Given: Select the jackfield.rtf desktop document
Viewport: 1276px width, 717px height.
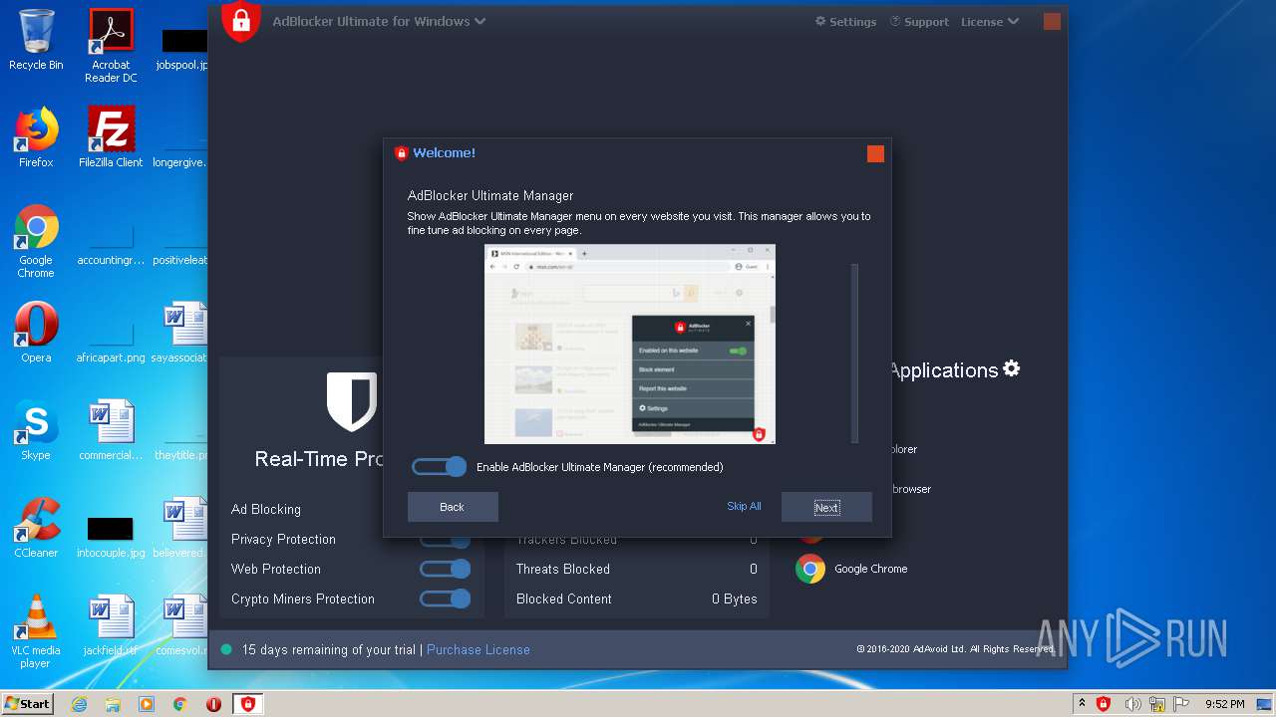Looking at the screenshot, I should click(111, 625).
